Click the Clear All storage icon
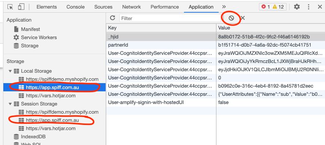The height and width of the screenshot is (145, 325). pos(231,18)
